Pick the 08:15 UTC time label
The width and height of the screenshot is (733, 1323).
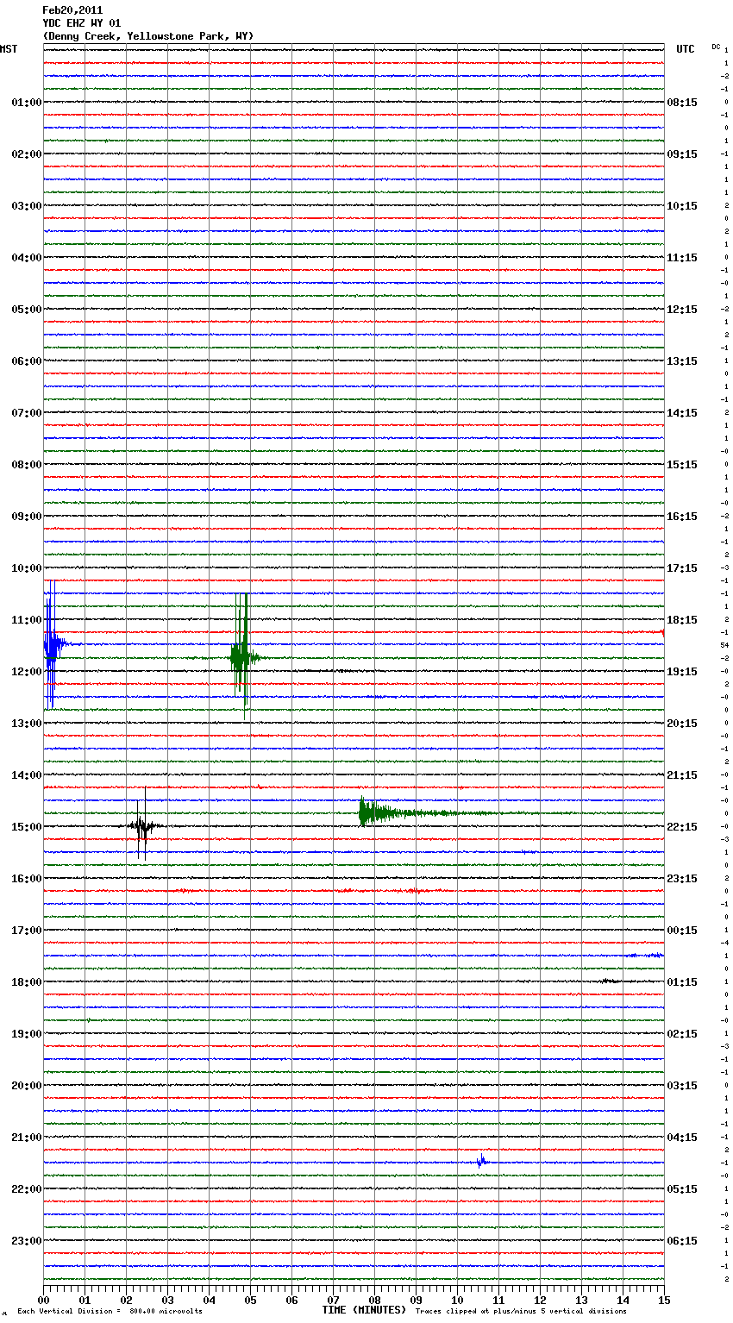[x=682, y=103]
